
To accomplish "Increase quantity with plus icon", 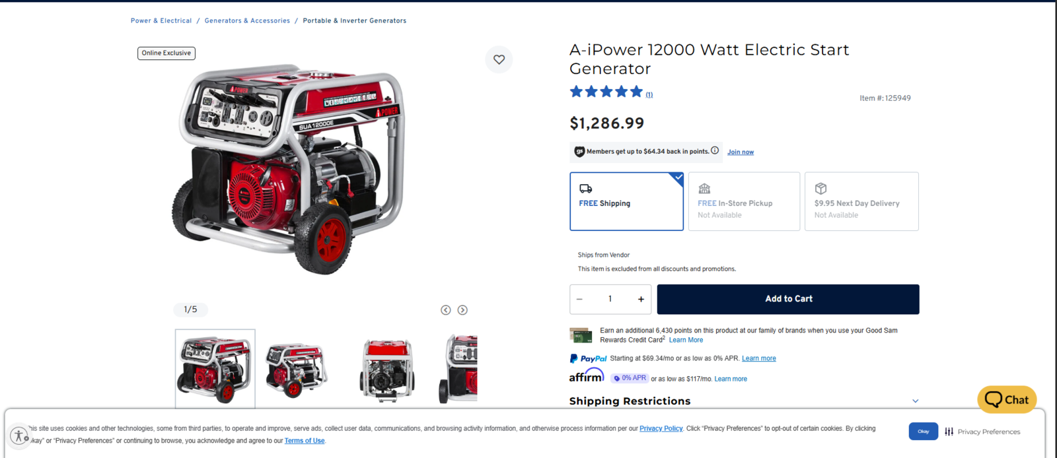I will tap(641, 299).
